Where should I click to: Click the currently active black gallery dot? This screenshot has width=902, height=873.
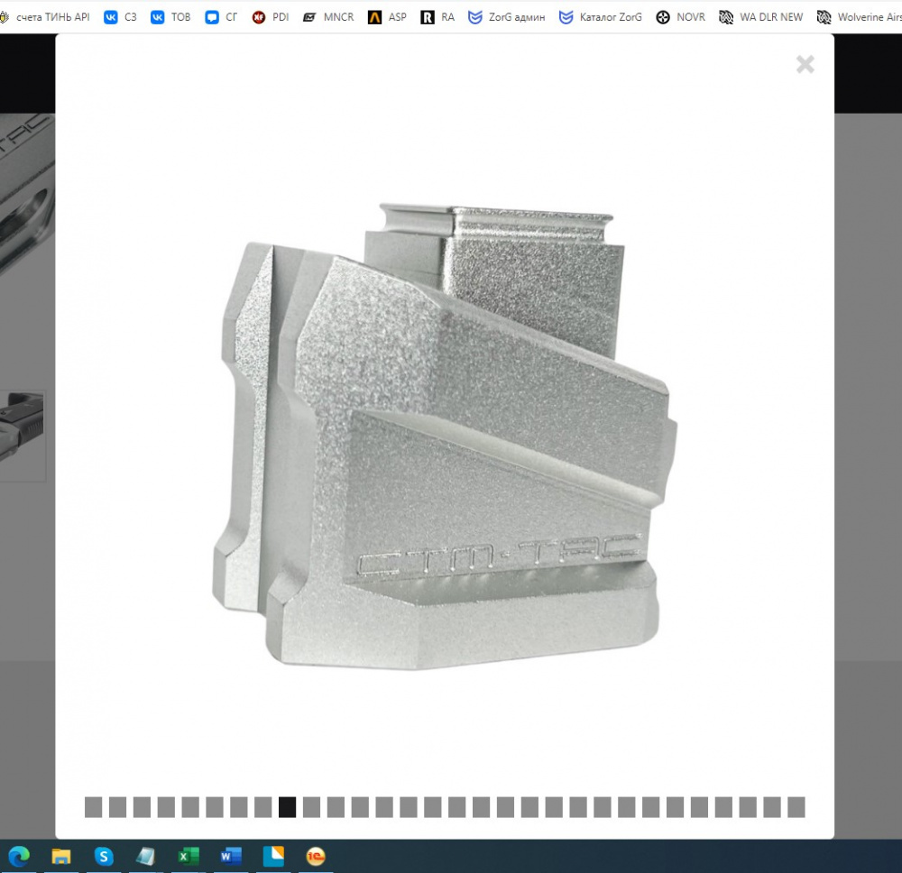click(287, 807)
